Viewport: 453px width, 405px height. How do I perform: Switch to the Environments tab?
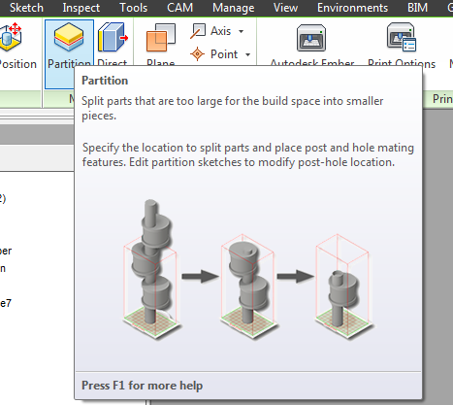(352, 8)
